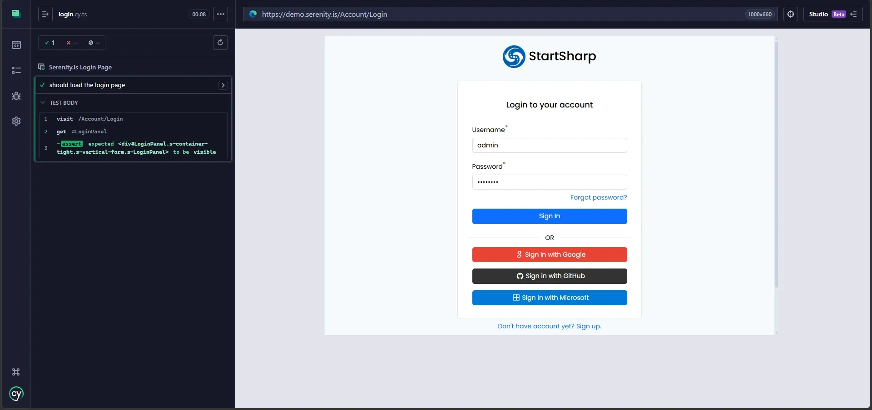Image resolution: width=872 pixels, height=410 pixels.
Task: Click the login.cy.ts spec file name
Action: point(73,14)
